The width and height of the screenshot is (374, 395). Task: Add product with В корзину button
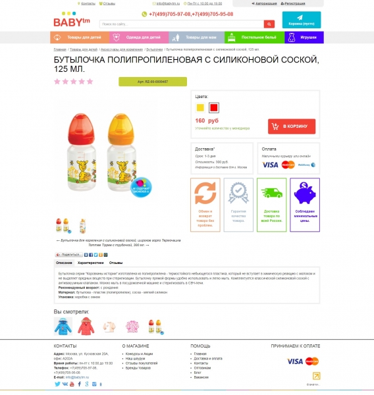point(292,126)
